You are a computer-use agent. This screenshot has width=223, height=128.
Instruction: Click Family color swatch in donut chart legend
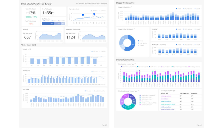click(138, 40)
